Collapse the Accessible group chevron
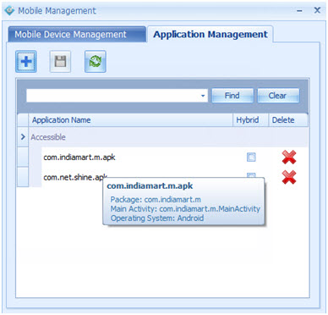This screenshot has height=315, width=328. point(23,137)
